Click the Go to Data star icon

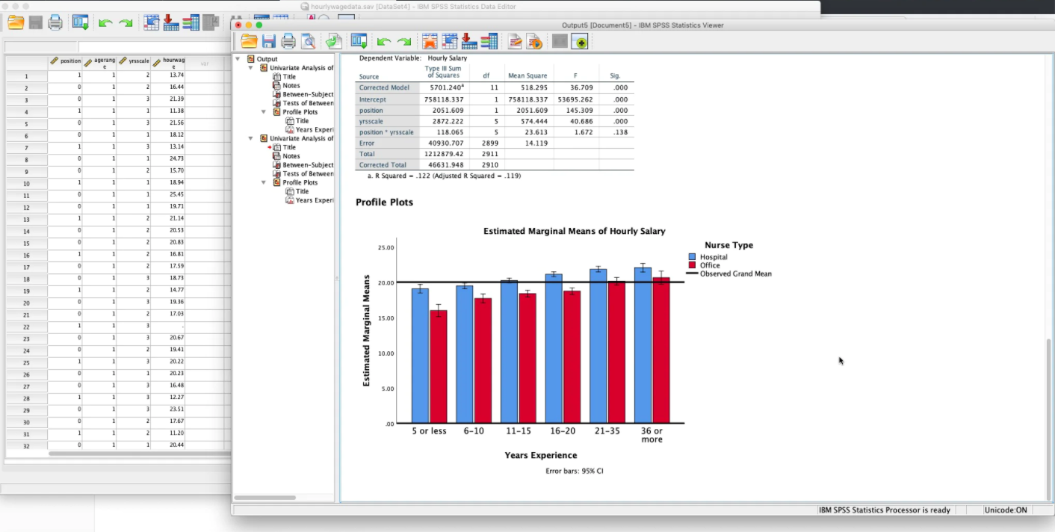coord(430,42)
